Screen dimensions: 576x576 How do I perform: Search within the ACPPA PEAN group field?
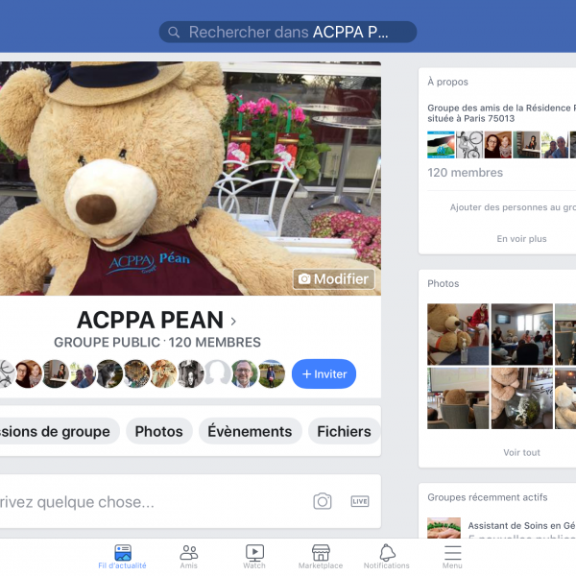(x=288, y=32)
